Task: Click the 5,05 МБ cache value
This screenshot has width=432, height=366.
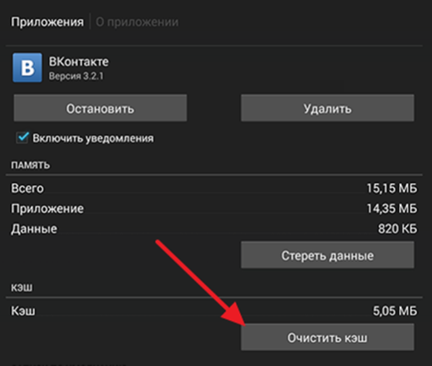Action: click(x=395, y=311)
